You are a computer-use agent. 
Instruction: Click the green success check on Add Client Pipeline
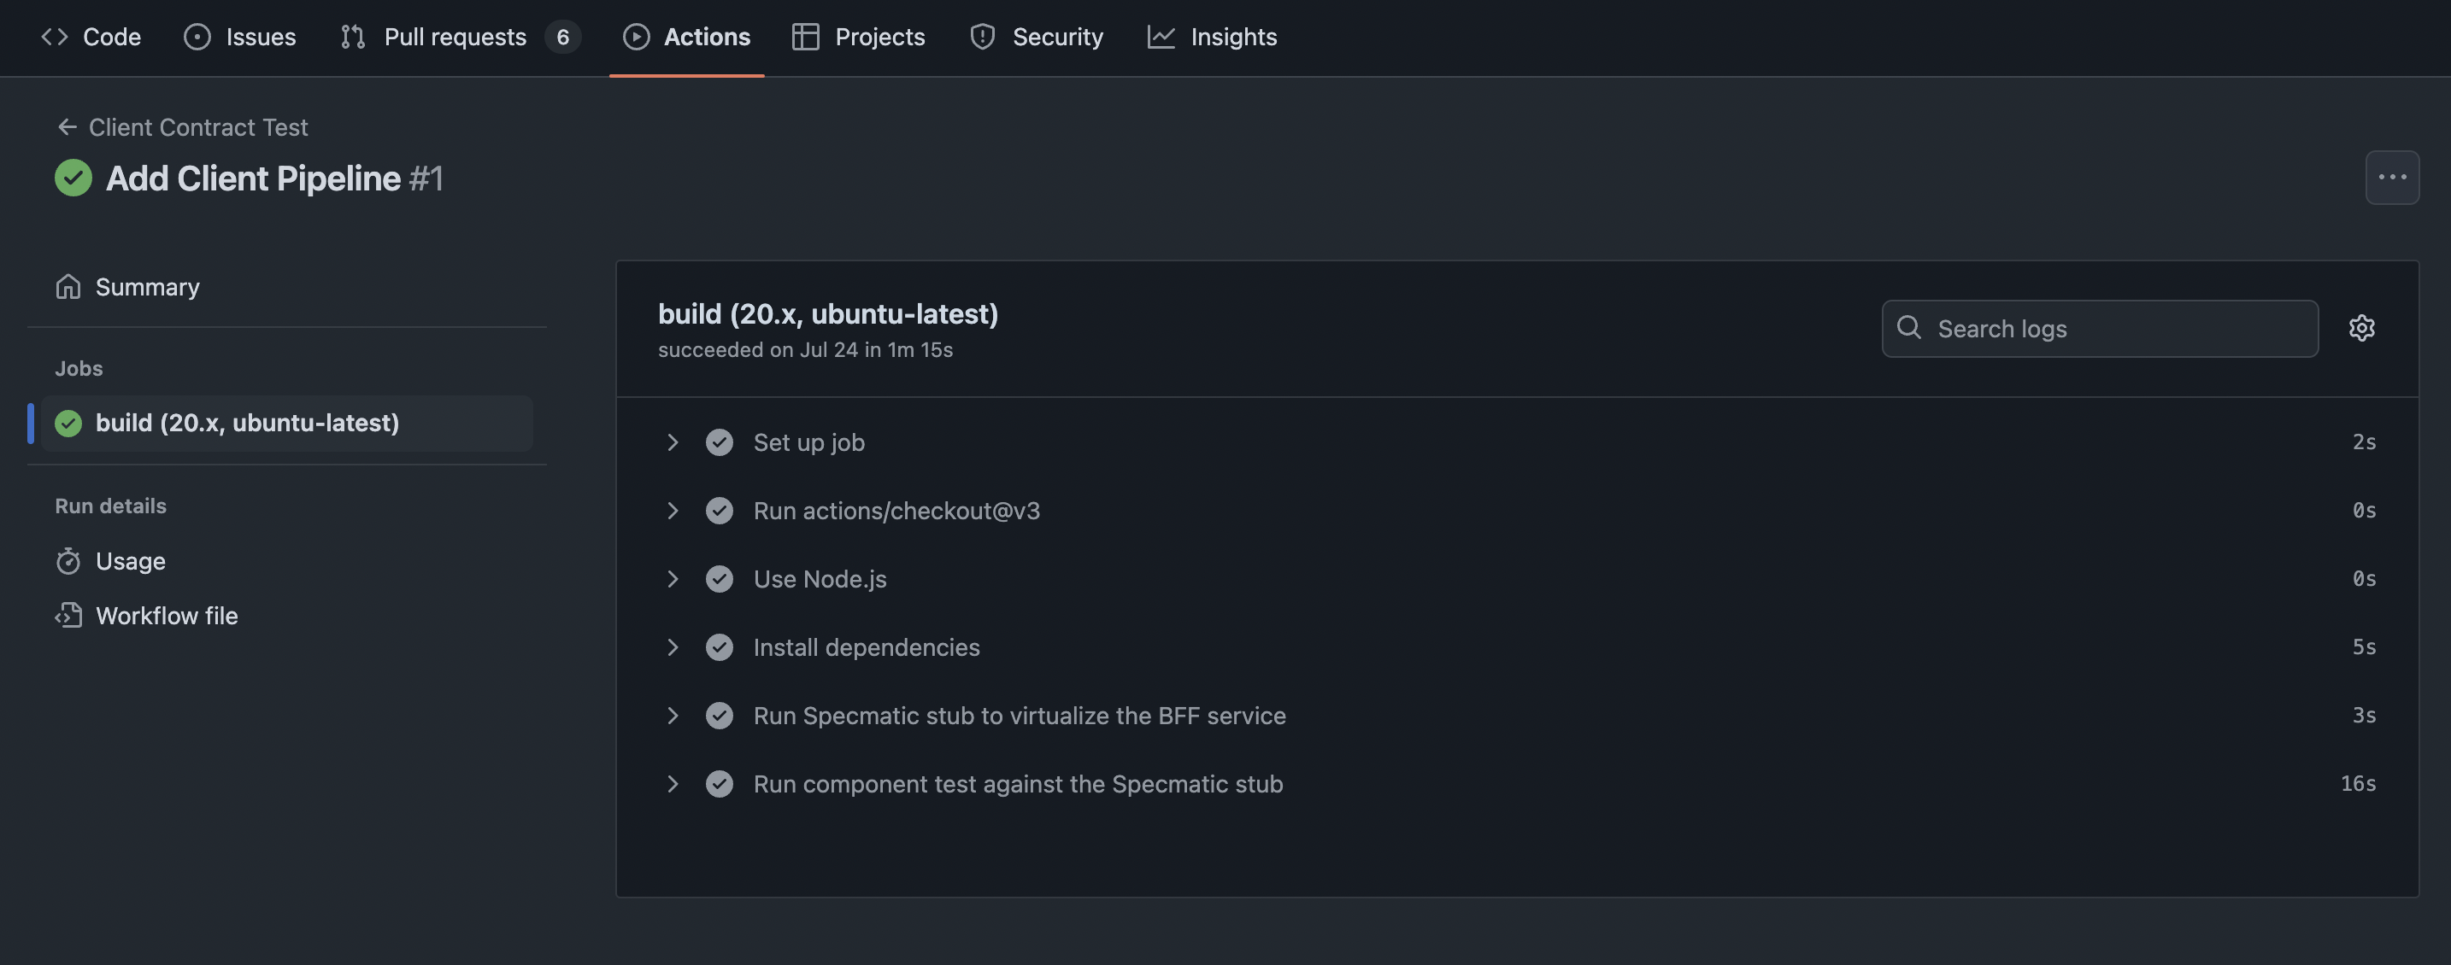73,178
